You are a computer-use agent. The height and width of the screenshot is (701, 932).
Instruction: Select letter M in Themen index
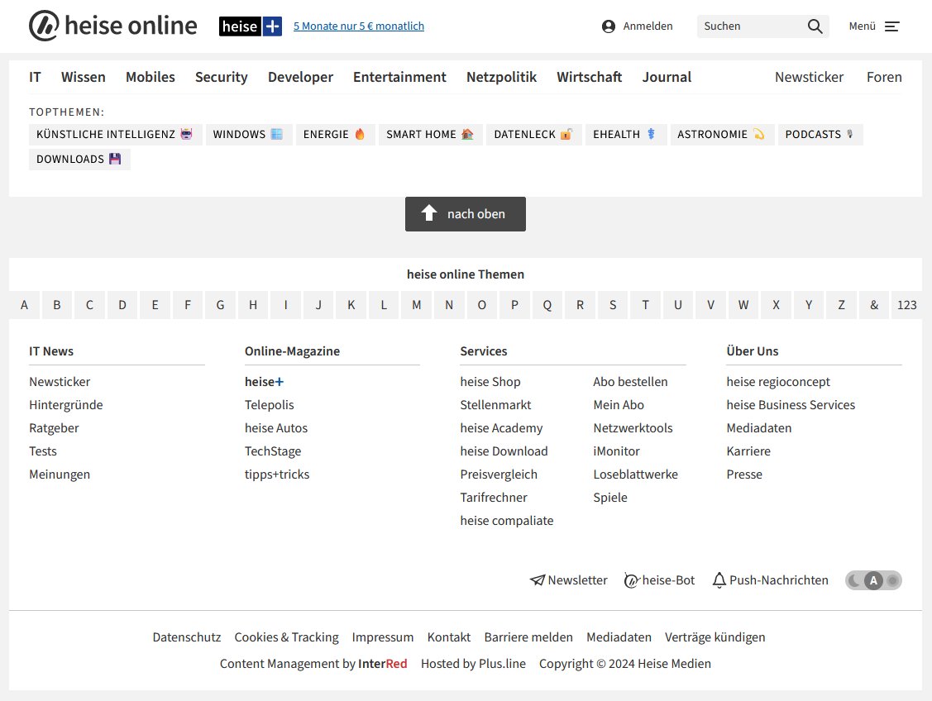pyautogui.click(x=417, y=305)
